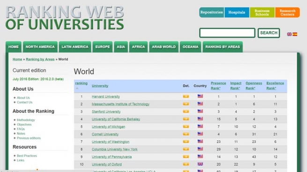307x172 pixels.
Task: Open details icon for Columbia University New York
Action: click(x=186, y=149)
